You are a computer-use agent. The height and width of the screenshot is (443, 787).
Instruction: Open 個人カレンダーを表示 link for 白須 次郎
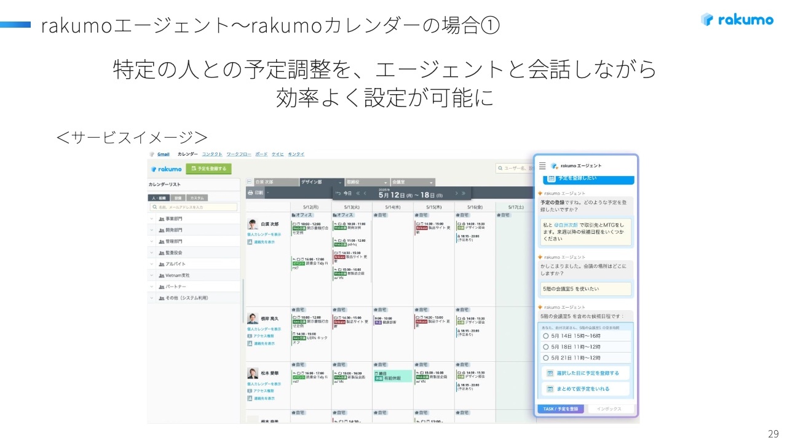(x=264, y=234)
